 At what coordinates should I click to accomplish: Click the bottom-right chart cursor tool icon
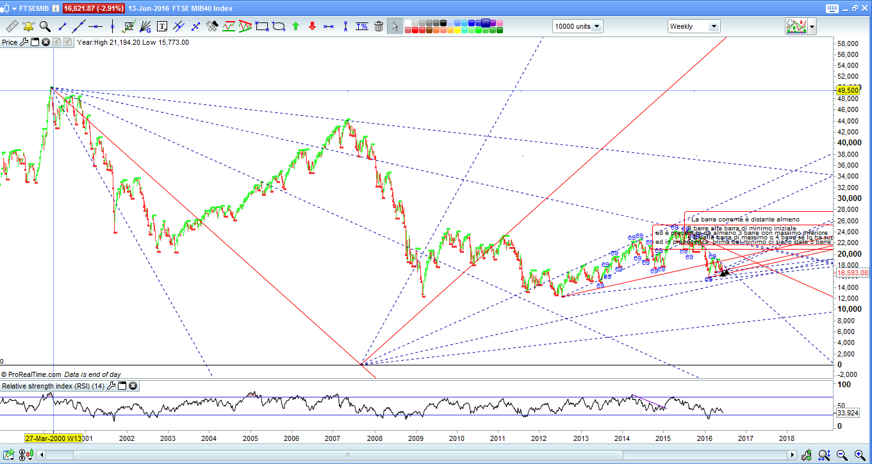[x=806, y=455]
